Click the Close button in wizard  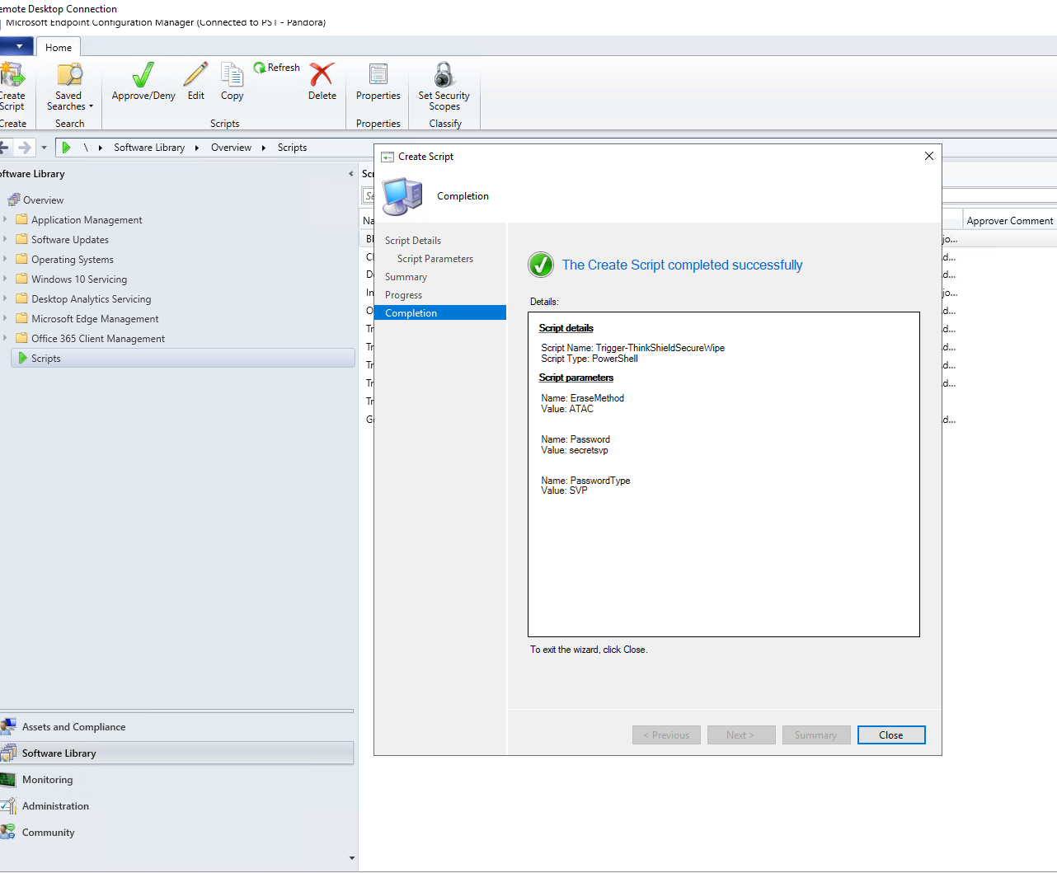point(891,735)
